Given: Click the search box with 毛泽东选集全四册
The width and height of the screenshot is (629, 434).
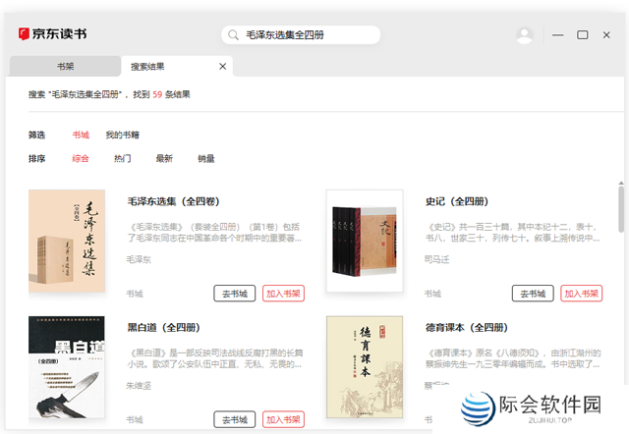Looking at the screenshot, I should (301, 35).
